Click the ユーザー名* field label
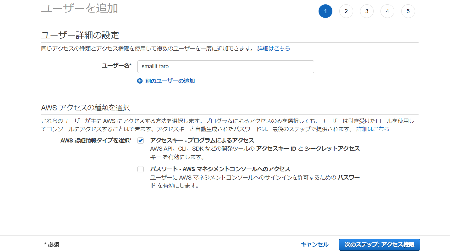Screen dimensions: 450x251 116,65
